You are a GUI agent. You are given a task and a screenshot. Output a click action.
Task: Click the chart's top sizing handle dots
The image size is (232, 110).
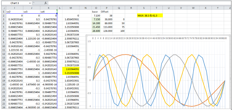(x=158, y=35)
